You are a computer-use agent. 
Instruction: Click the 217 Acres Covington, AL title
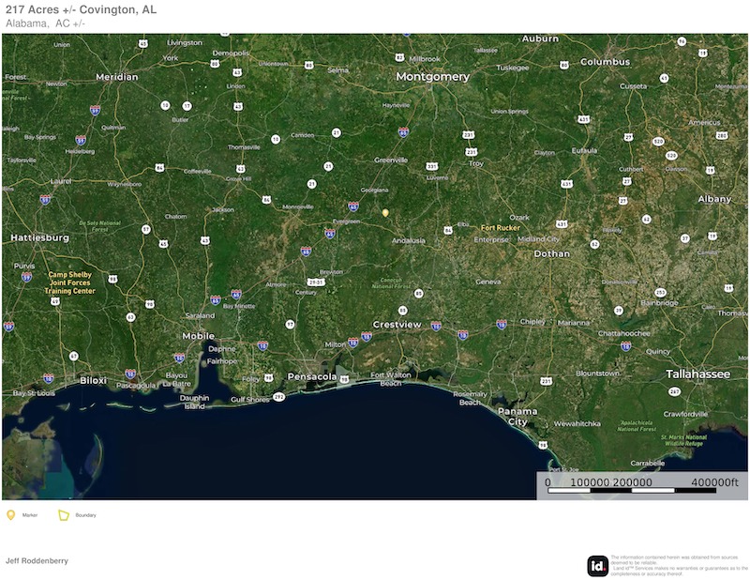point(81,9)
